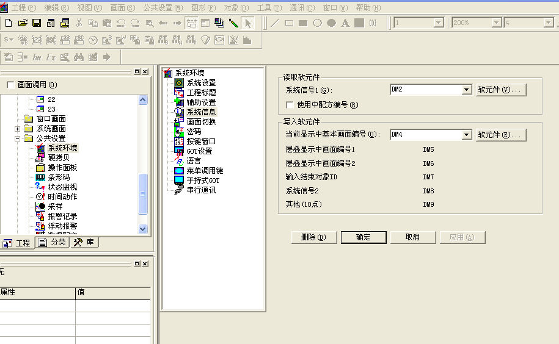
Task: Collapse the 公共设置 folder in project tree
Action: (x=18, y=138)
